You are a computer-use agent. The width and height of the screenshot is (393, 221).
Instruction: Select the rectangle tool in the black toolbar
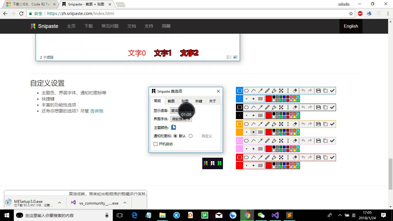pyautogui.click(x=239, y=107)
